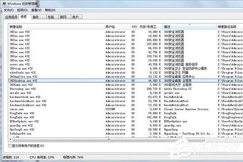Screen dimensions: 243x162
Task: Click the 182,068 K DingTalk memory cell
Action: (153, 117)
